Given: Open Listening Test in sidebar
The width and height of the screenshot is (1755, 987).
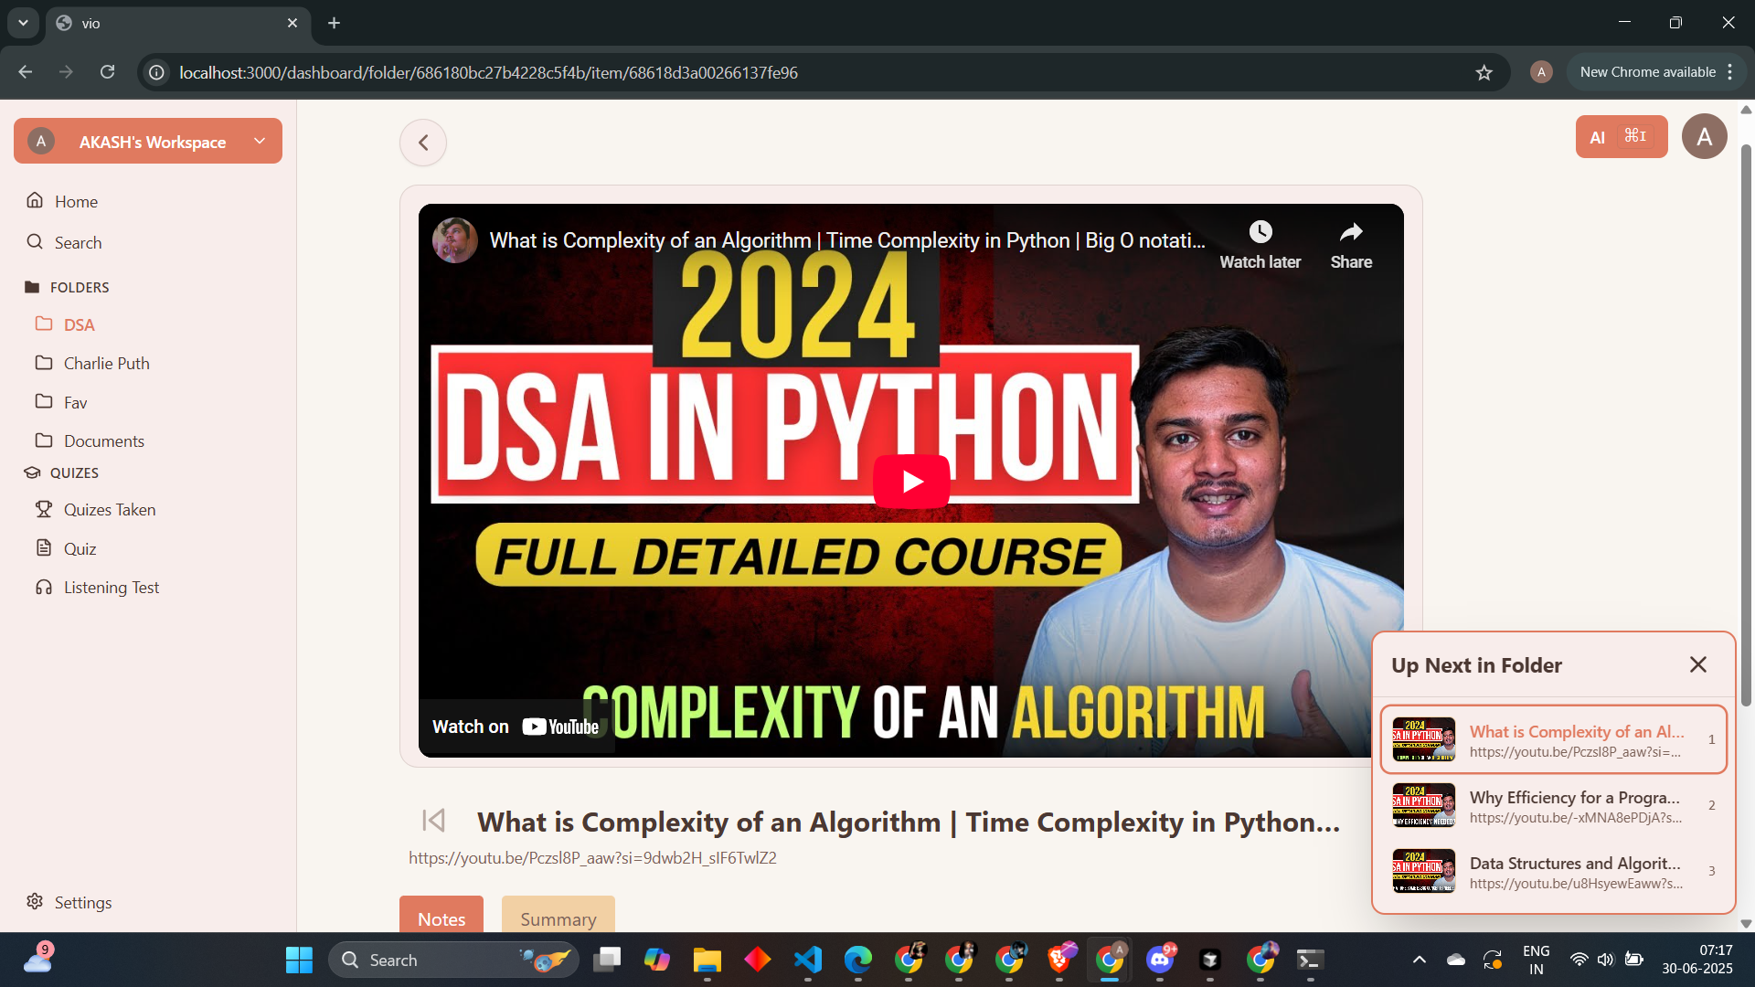Looking at the screenshot, I should click(111, 588).
